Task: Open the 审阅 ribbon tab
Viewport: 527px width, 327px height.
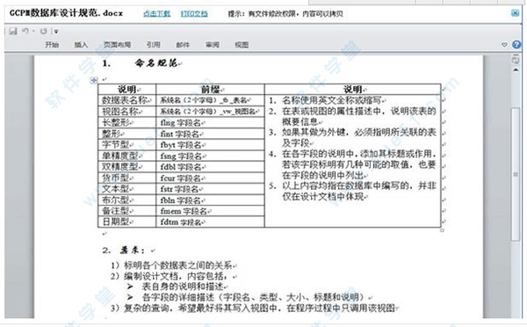Action: tap(213, 45)
